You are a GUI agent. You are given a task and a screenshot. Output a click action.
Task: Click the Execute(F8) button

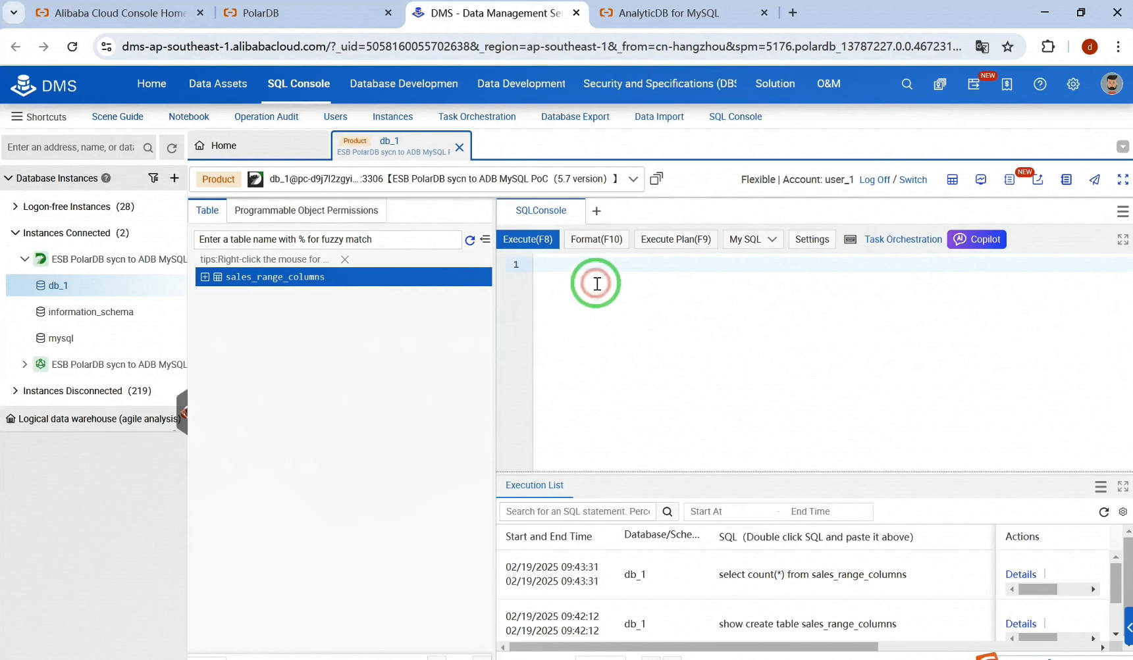(x=527, y=240)
